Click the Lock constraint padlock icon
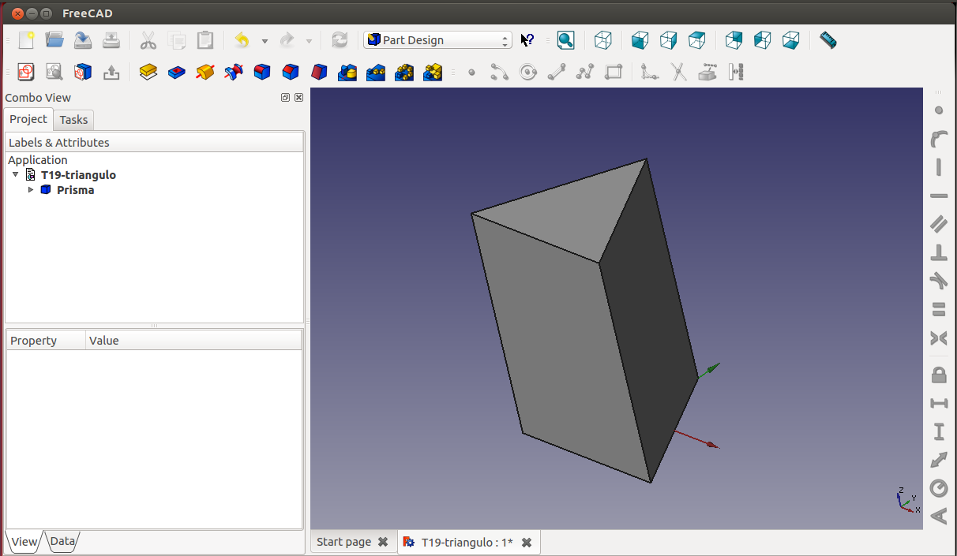The width and height of the screenshot is (957, 556). tap(939, 374)
